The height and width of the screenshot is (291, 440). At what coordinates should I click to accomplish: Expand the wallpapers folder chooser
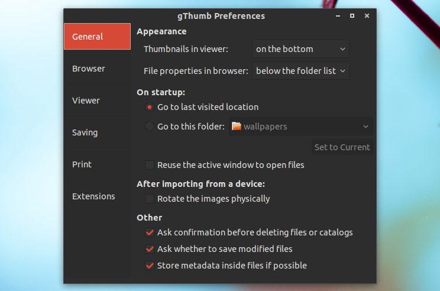[x=300, y=126]
